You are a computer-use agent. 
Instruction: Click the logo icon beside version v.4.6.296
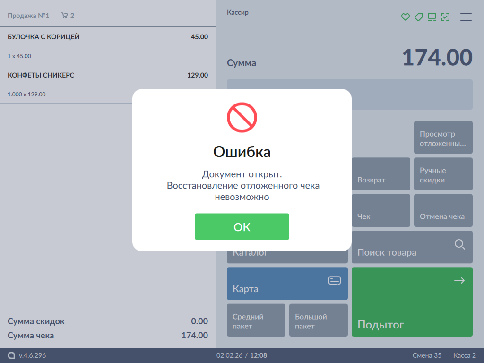click(11, 355)
